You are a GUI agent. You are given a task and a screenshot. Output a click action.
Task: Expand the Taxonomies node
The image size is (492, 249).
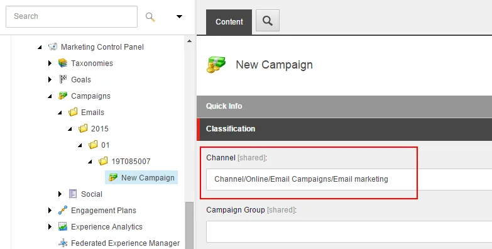point(50,63)
